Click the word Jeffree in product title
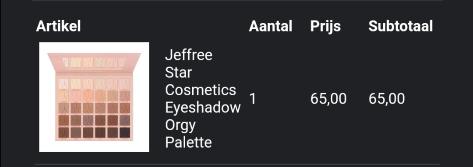The height and width of the screenshot is (167, 473). (189, 55)
